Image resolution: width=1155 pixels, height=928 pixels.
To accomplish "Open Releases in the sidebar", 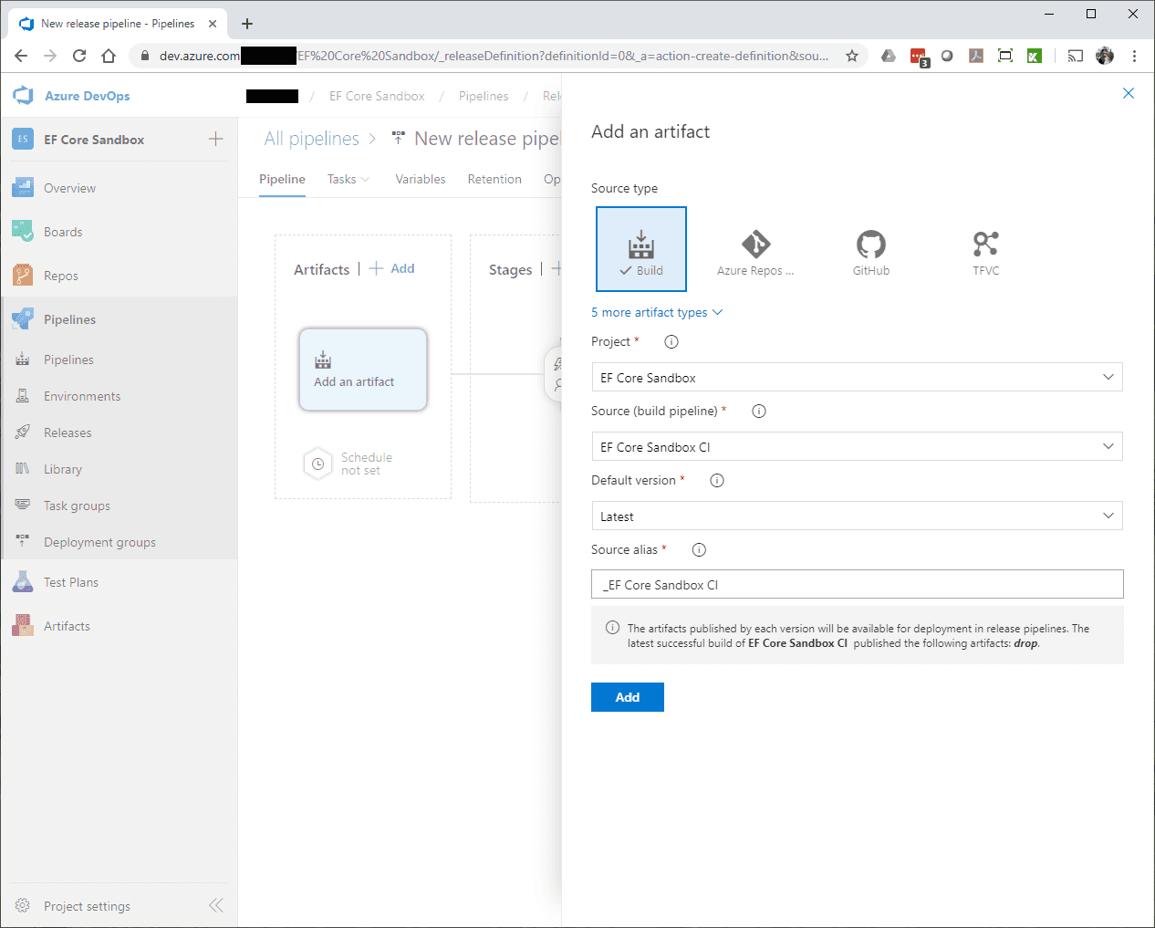I will coord(68,433).
